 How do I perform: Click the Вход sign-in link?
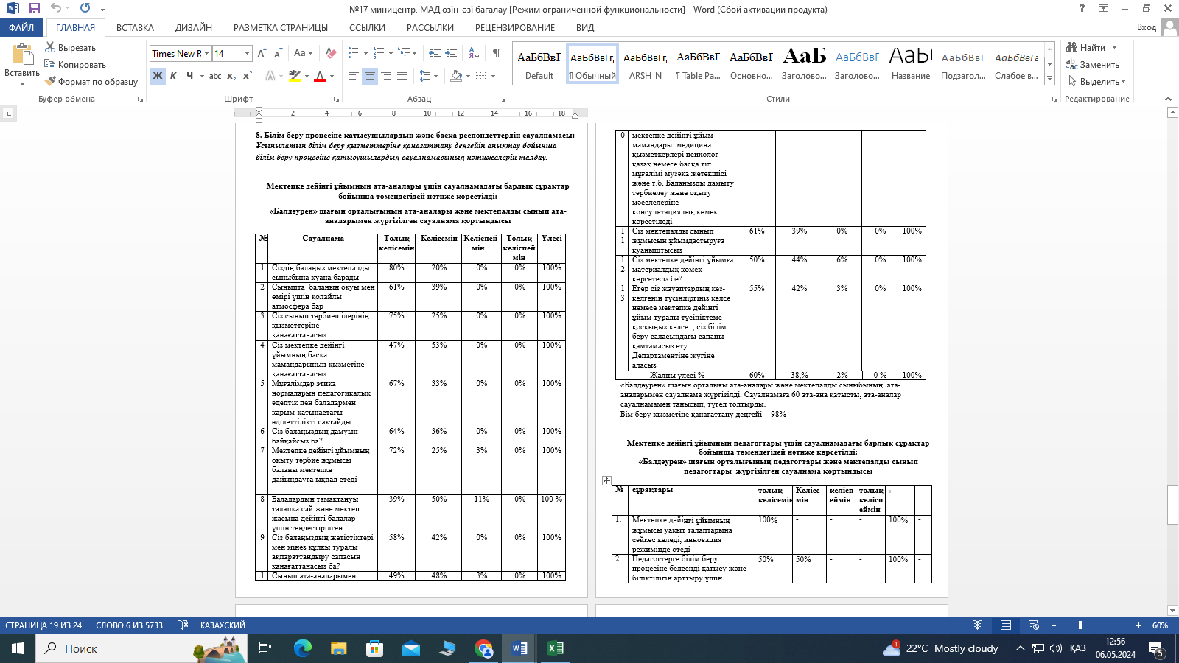pos(1146,27)
